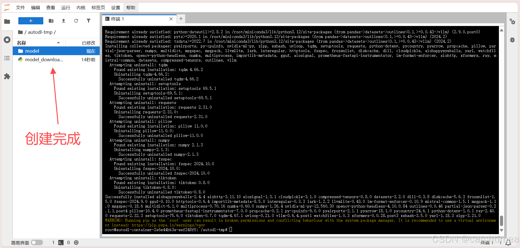Viewport: 520px width, 248px height.
Task: Open the extension manager puzzle icon
Action: coord(7,76)
